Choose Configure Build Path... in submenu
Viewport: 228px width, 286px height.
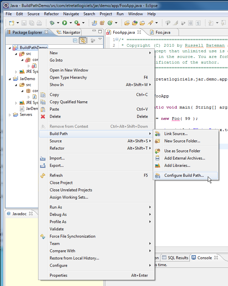pyautogui.click(x=186, y=175)
